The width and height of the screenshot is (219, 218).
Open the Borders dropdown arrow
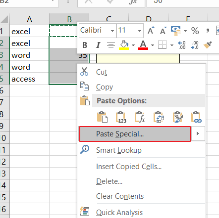point(172,45)
